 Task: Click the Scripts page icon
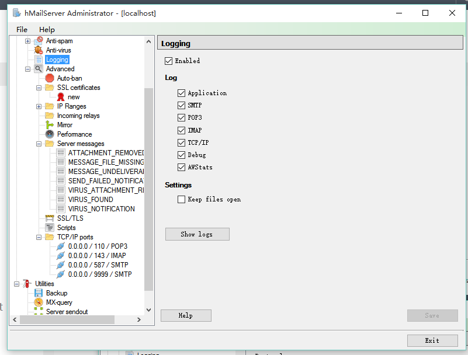click(x=50, y=228)
